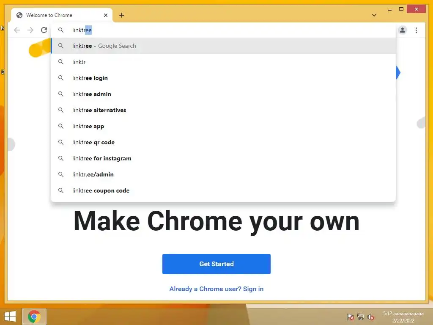433x325 pixels.
Task: Open Chrome three-dot menu
Action: point(416,30)
